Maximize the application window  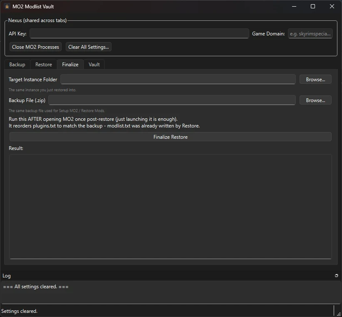tap(313, 6)
